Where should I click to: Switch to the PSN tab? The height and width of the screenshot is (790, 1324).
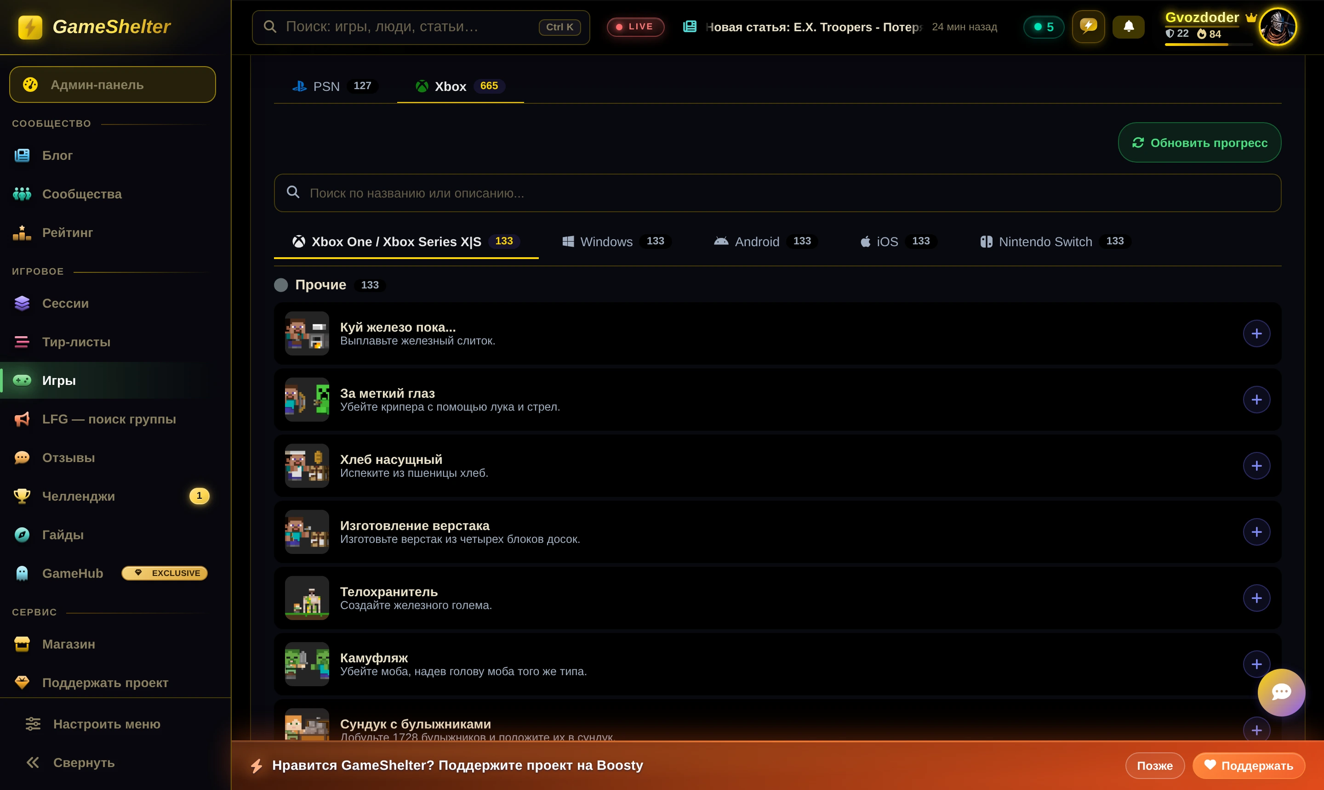335,86
